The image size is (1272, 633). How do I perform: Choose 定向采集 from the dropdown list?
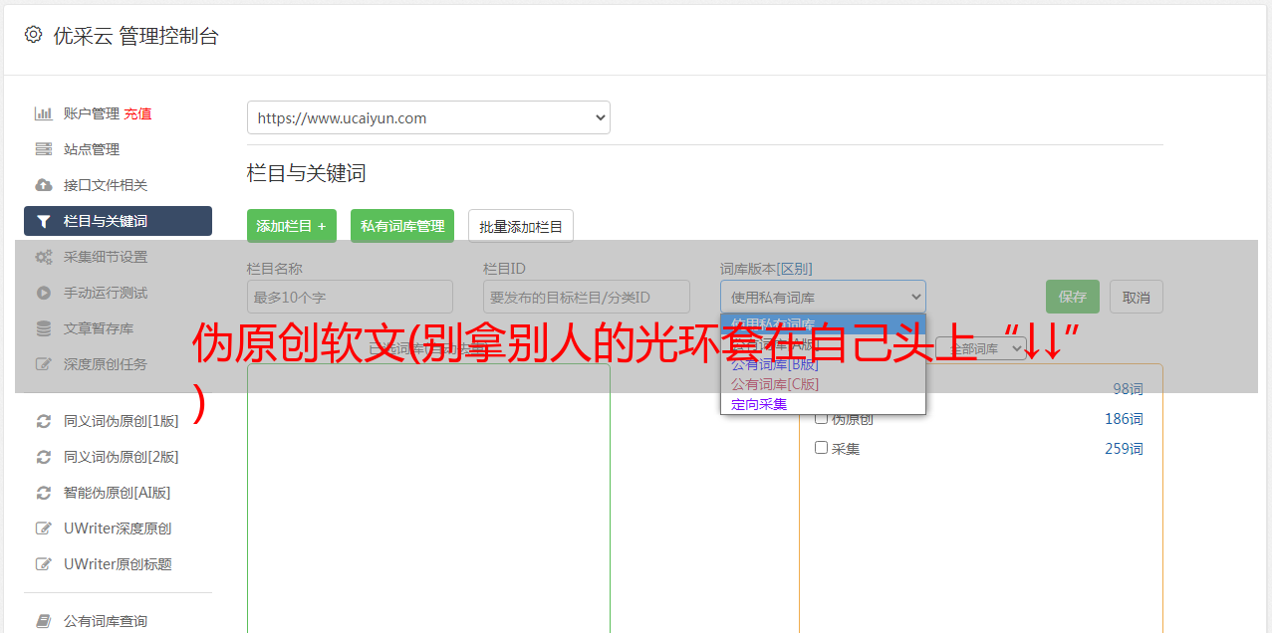tap(759, 404)
